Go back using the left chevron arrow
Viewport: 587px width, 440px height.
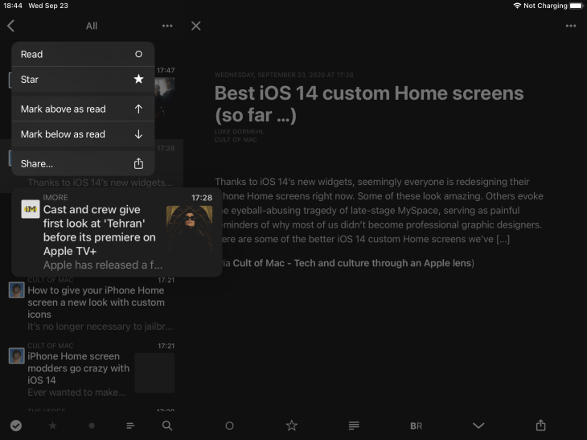[11, 26]
